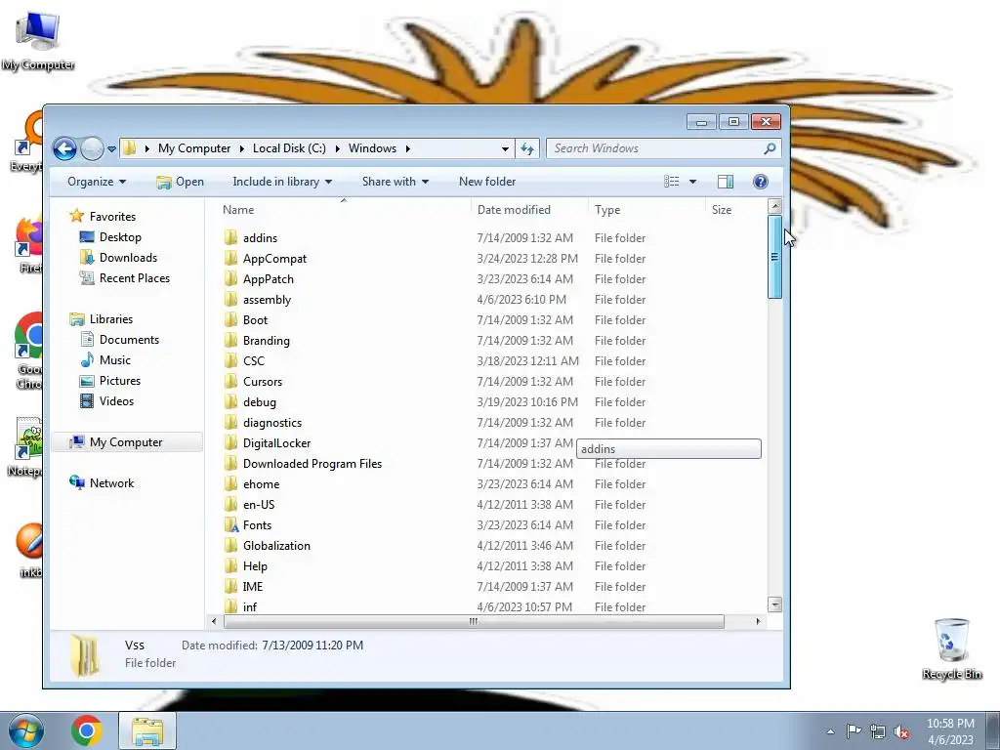Screen dimensions: 1000x750
Task: Open recent pages dropdown beside Forward button
Action: click(x=111, y=149)
